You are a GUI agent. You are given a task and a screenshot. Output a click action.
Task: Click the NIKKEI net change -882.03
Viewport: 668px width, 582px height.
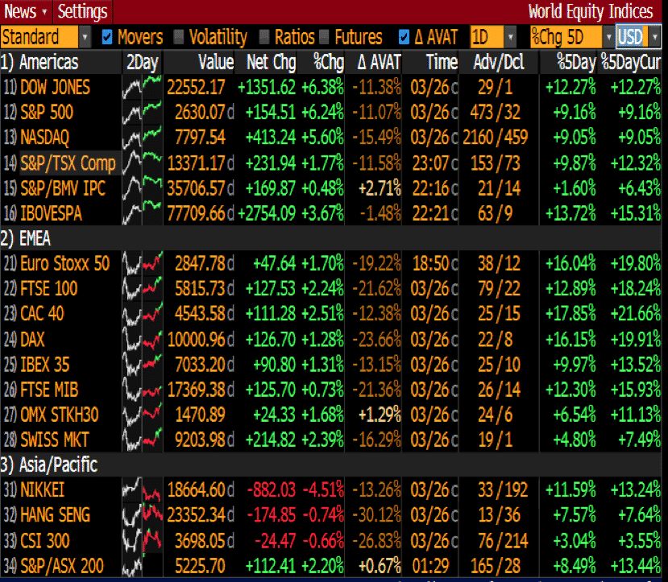pos(272,490)
